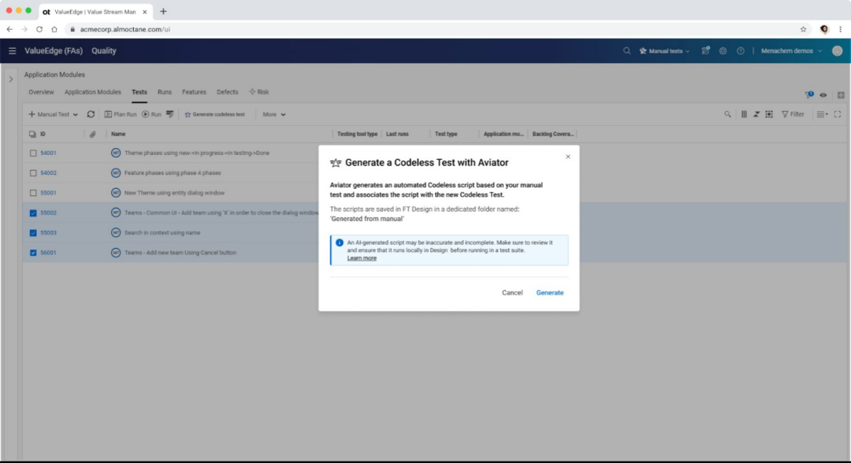Click the select-all icon in ID header

[x=32, y=134]
